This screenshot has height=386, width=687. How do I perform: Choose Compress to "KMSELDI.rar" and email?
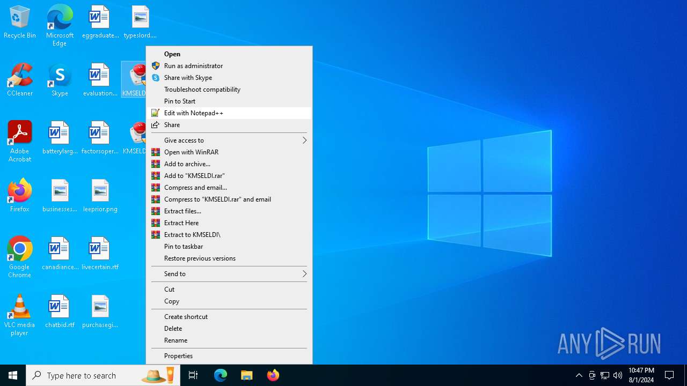click(x=229, y=199)
